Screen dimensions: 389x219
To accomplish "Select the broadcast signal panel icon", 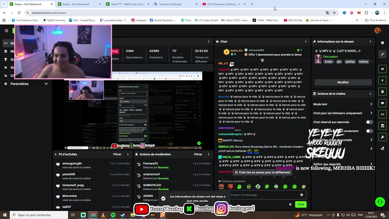I will (383, 114).
